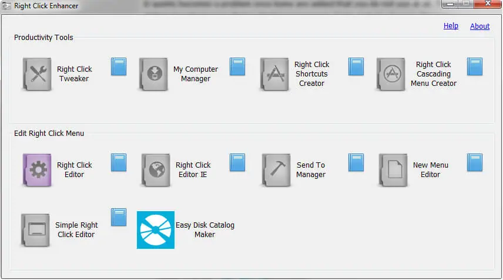The height and width of the screenshot is (280, 503).
Task: Click blue book beside Shortcuts Creator
Action: tap(356, 67)
